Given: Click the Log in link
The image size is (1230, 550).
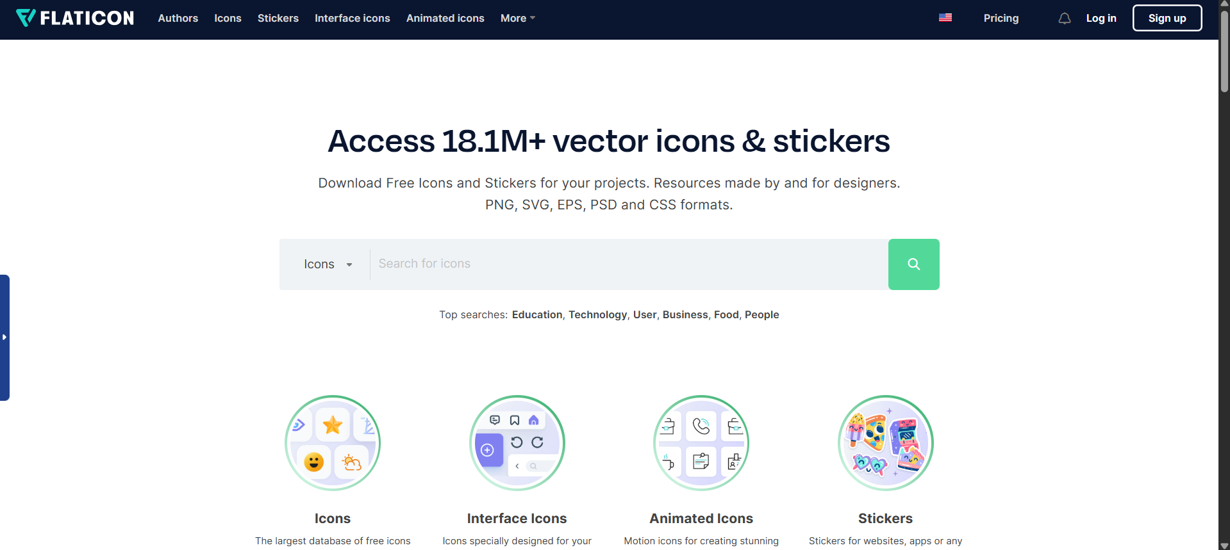Looking at the screenshot, I should click(1101, 18).
